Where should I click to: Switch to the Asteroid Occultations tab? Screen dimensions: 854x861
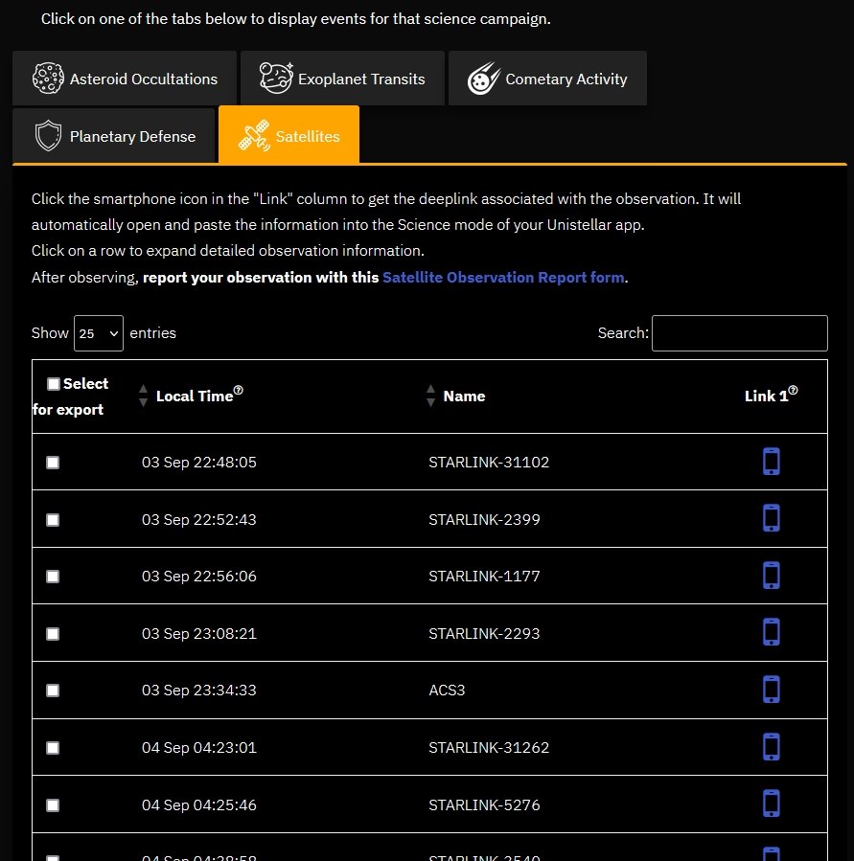click(125, 79)
